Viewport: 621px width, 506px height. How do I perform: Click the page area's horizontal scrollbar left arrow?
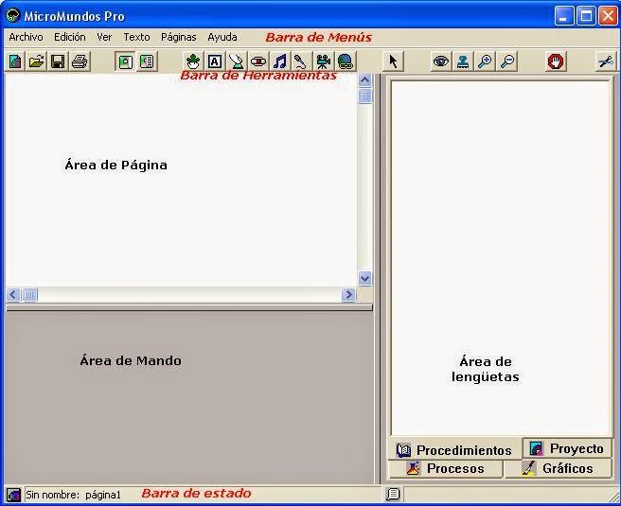pos(13,295)
